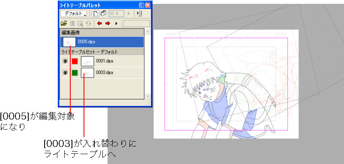Image resolution: width=344 pixels, height=164 pixels.
Task: Click the light table list scrollbar down arrow
Action: click(148, 96)
